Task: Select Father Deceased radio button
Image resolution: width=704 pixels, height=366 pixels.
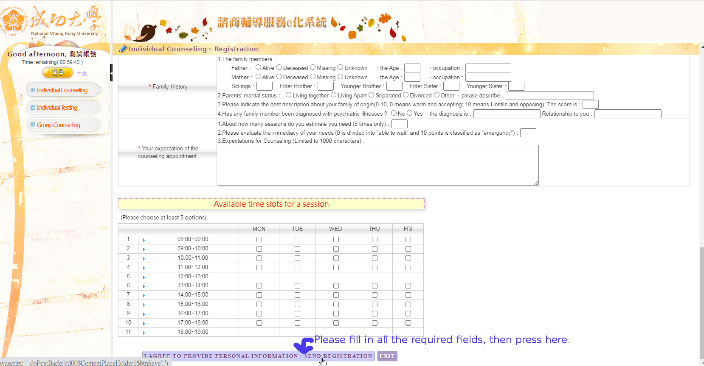Action: pos(279,67)
